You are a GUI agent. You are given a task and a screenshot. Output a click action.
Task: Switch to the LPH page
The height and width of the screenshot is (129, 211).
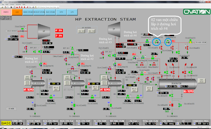(x=72, y=12)
